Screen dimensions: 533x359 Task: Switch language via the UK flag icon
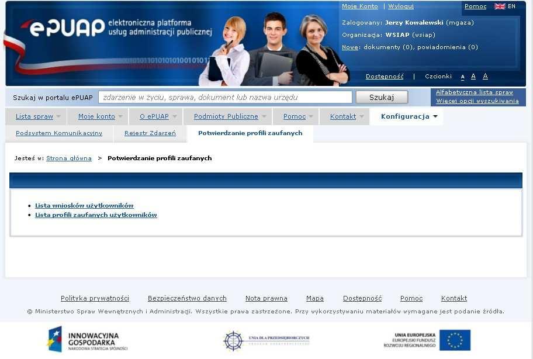[500, 6]
